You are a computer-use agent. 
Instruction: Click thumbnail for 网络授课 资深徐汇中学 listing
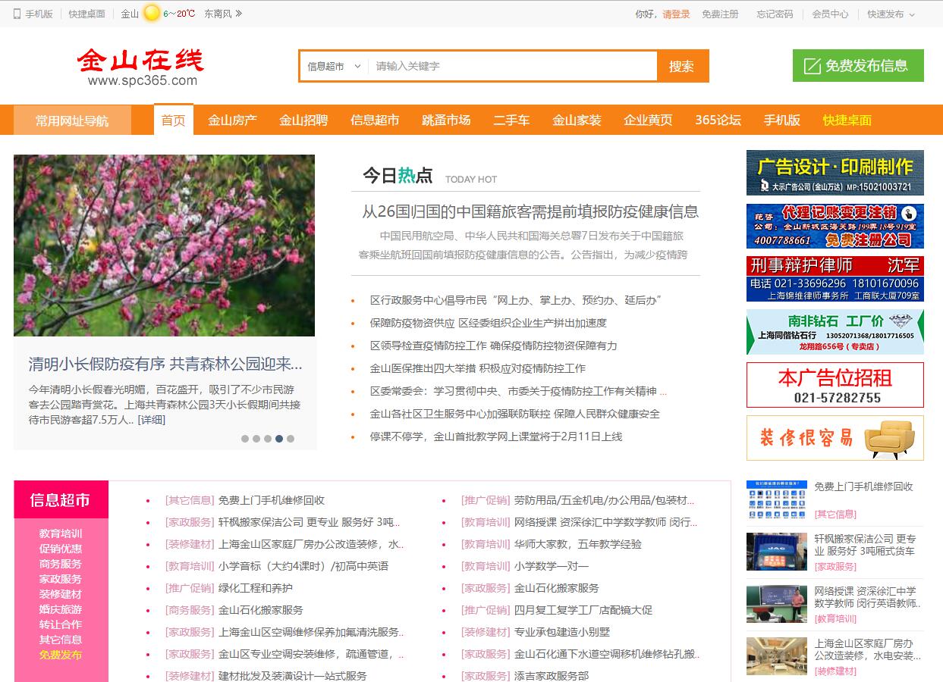tap(777, 604)
